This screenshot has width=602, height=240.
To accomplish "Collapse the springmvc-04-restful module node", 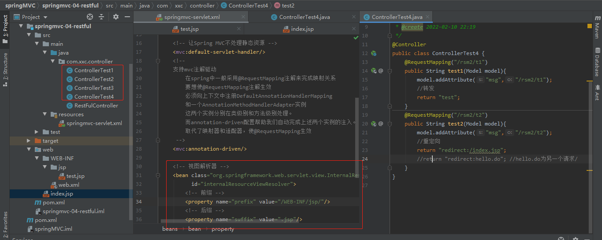I will 21,26.
